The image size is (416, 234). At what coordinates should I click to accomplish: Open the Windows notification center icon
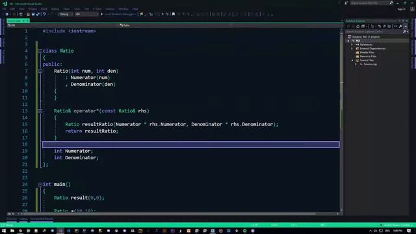[409, 231]
